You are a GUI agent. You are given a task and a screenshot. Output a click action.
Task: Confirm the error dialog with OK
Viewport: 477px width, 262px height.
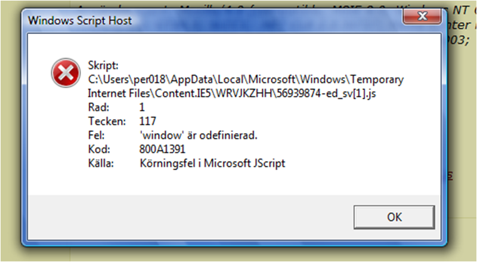click(x=394, y=217)
